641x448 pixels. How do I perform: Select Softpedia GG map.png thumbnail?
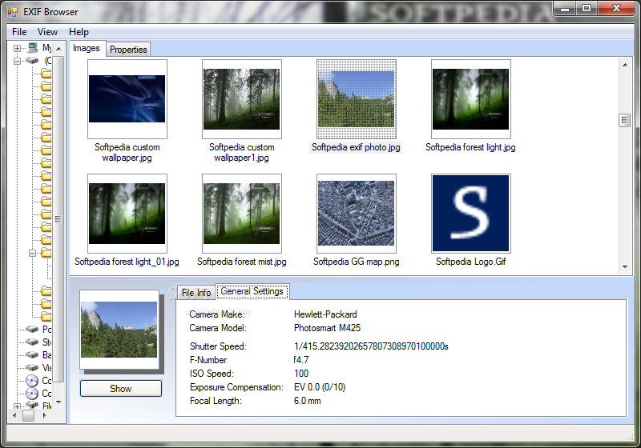(356, 214)
